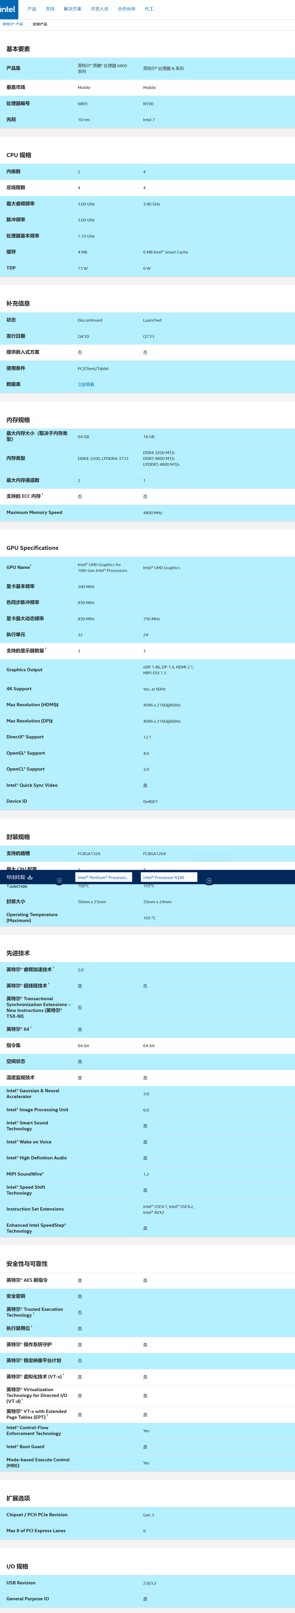The image size is (295, 1613).
Task: Click the 英特尔® 奔腾® 处理器 6800 系列 collection
Action: click(x=102, y=68)
